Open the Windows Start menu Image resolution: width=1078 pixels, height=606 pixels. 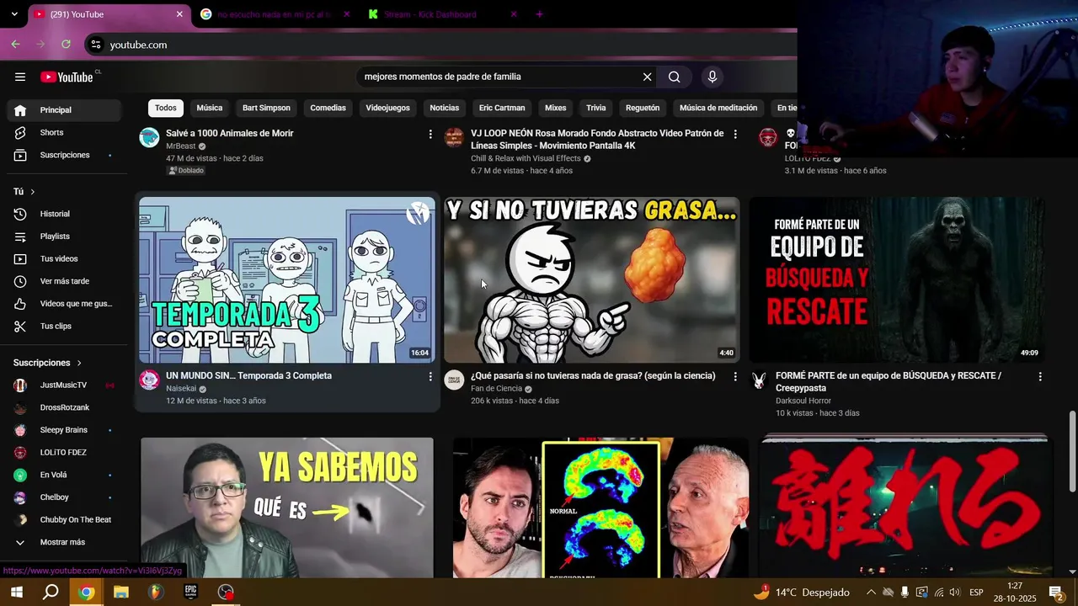point(16,593)
